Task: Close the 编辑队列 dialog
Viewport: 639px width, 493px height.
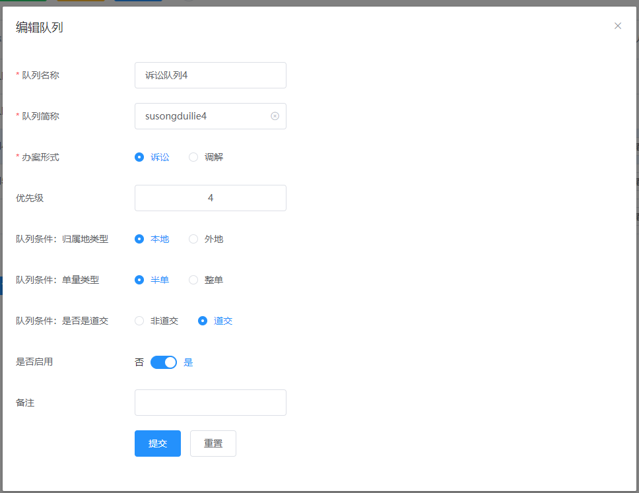Action: tap(617, 26)
